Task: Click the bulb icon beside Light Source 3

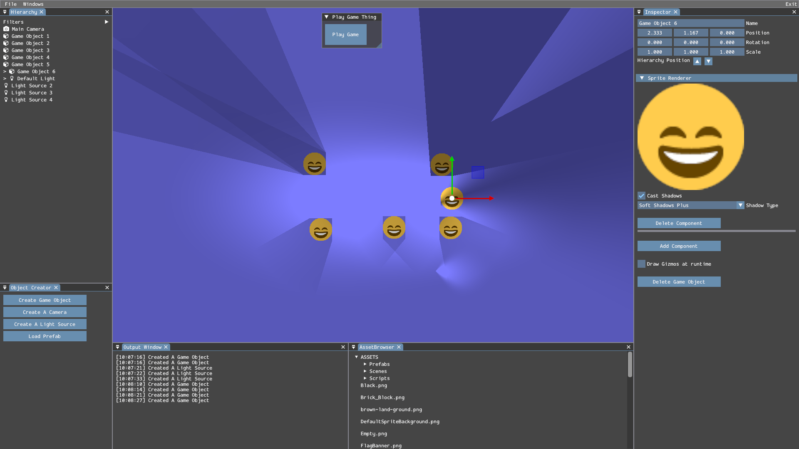Action: tap(6, 93)
